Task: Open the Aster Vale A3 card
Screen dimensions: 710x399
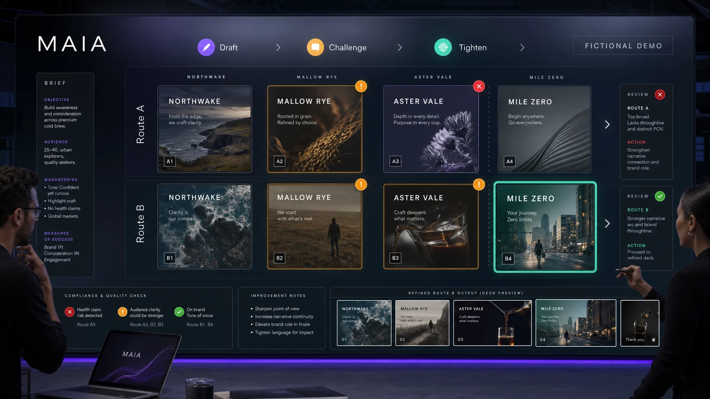Action: [431, 129]
